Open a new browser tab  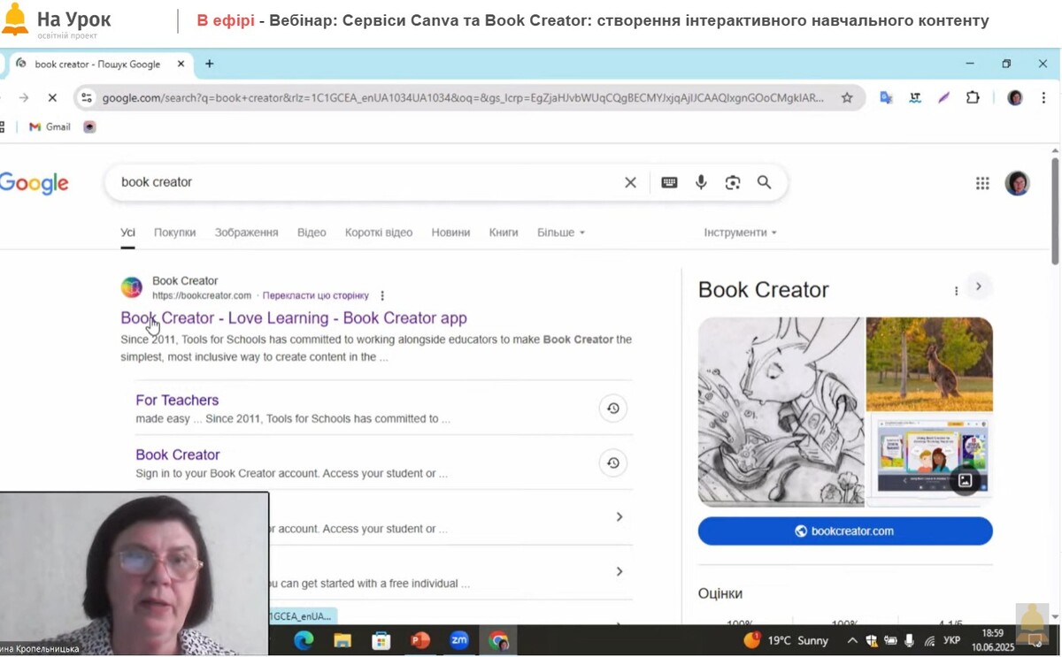pos(210,64)
